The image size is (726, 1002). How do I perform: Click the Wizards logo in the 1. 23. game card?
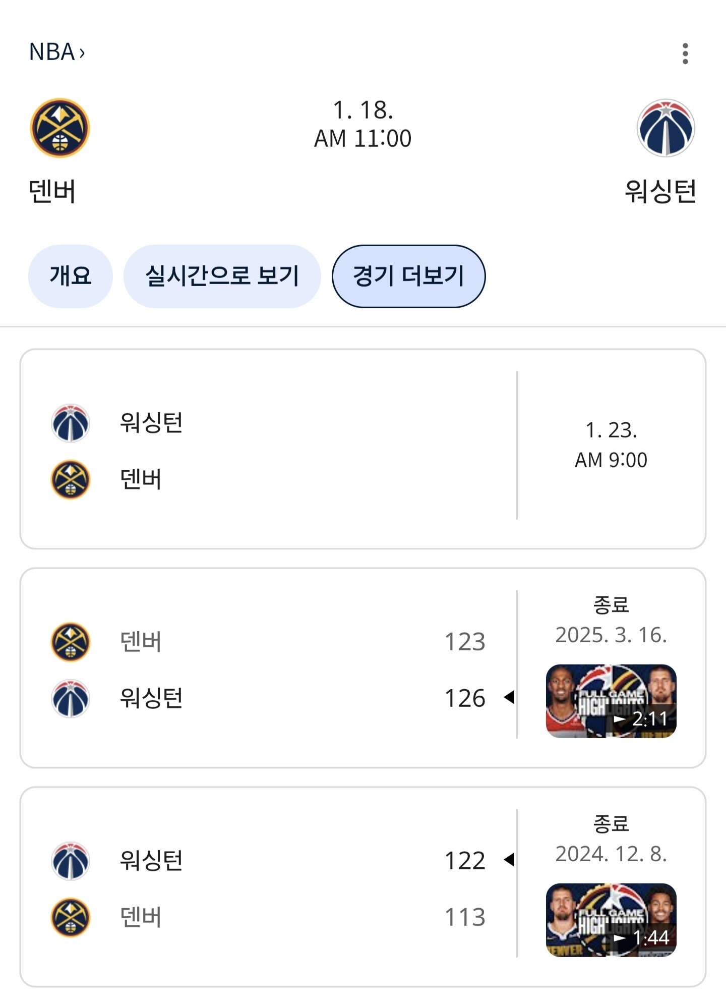coord(71,423)
